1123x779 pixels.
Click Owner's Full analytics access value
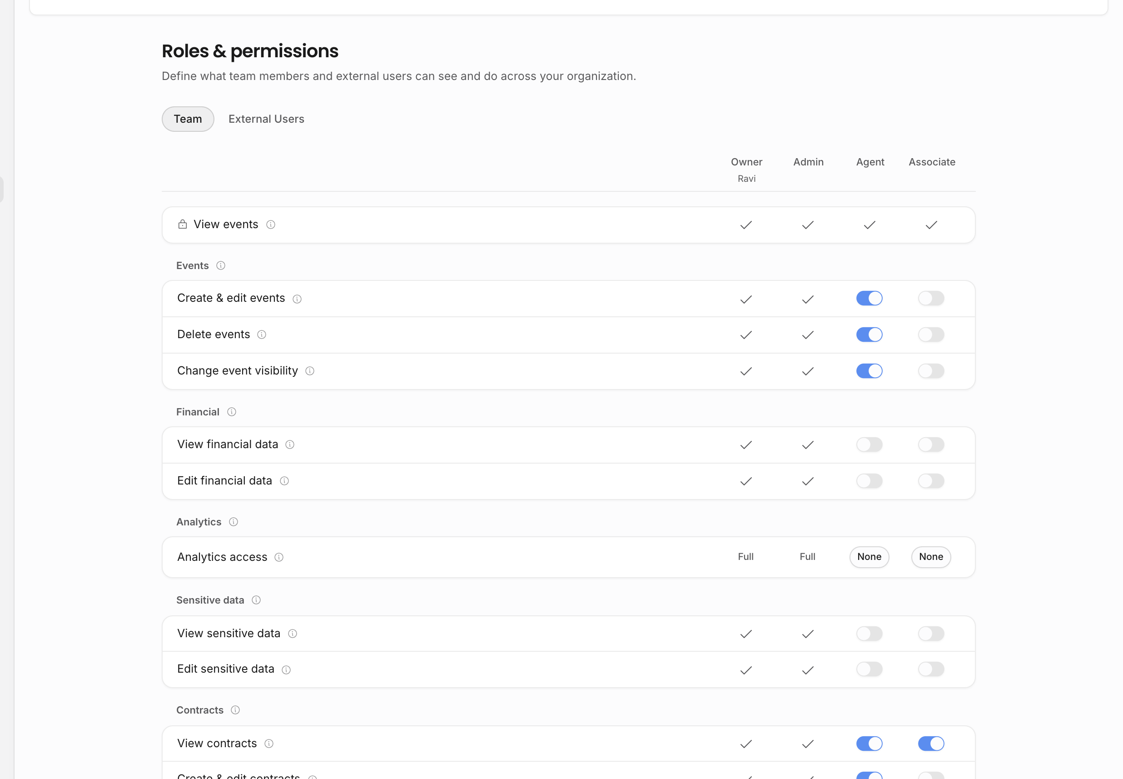click(746, 557)
